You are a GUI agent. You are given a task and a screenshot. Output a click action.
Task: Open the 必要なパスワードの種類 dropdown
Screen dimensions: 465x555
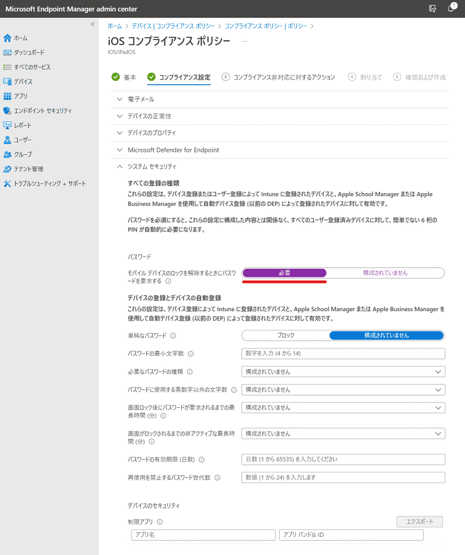(343, 372)
